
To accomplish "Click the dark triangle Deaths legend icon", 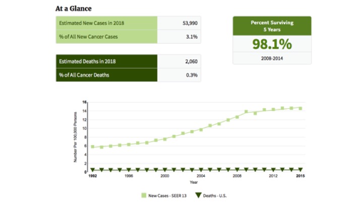I will pos(198,194).
